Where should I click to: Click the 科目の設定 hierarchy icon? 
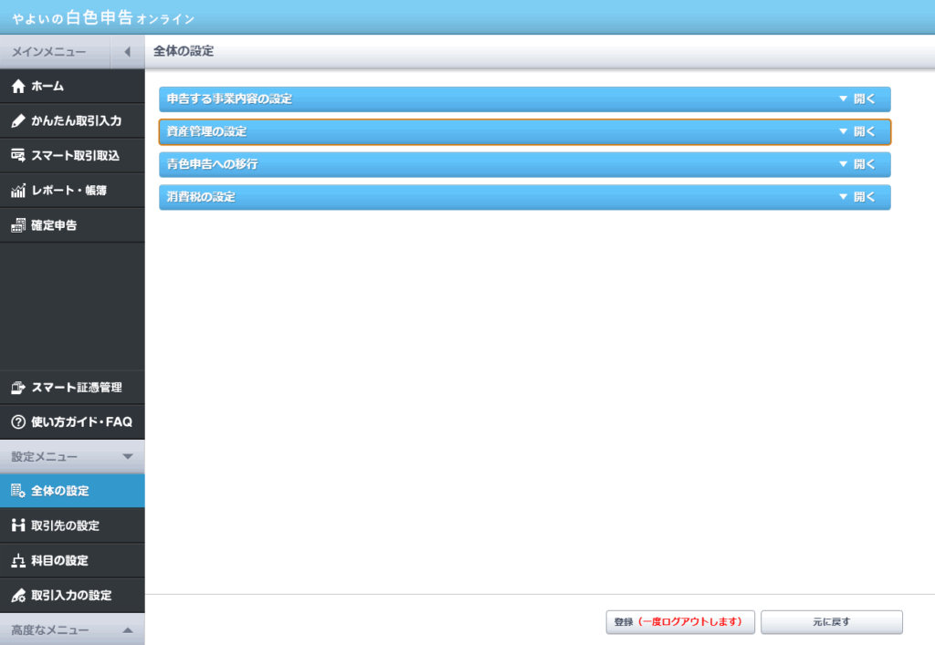point(17,560)
